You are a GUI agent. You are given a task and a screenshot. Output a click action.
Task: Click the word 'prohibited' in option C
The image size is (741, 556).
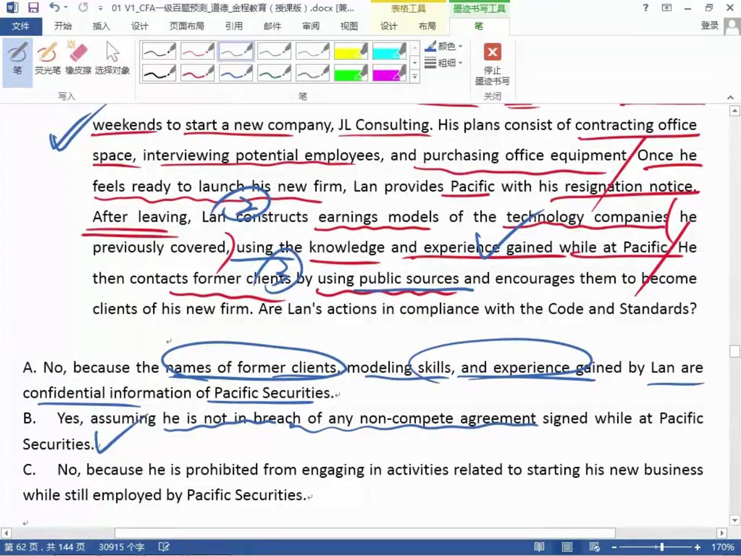point(221,470)
